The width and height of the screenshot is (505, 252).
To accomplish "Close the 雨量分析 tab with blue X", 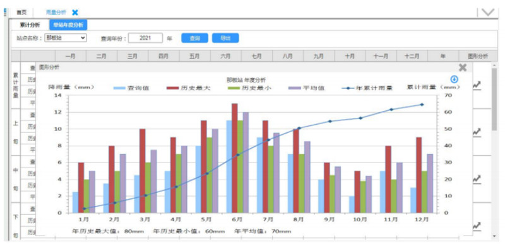I will coord(75,12).
